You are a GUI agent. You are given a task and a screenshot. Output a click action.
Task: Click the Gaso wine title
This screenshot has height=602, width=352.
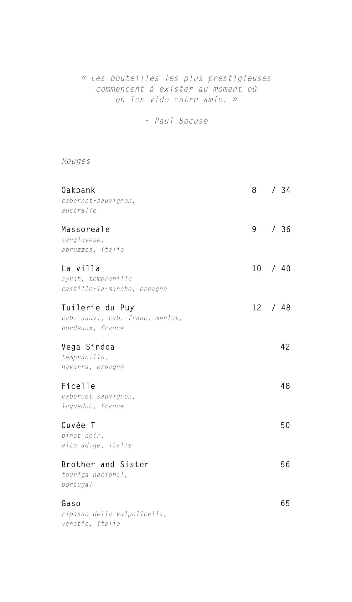point(71,503)
